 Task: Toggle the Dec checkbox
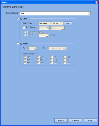pos(65,63)
